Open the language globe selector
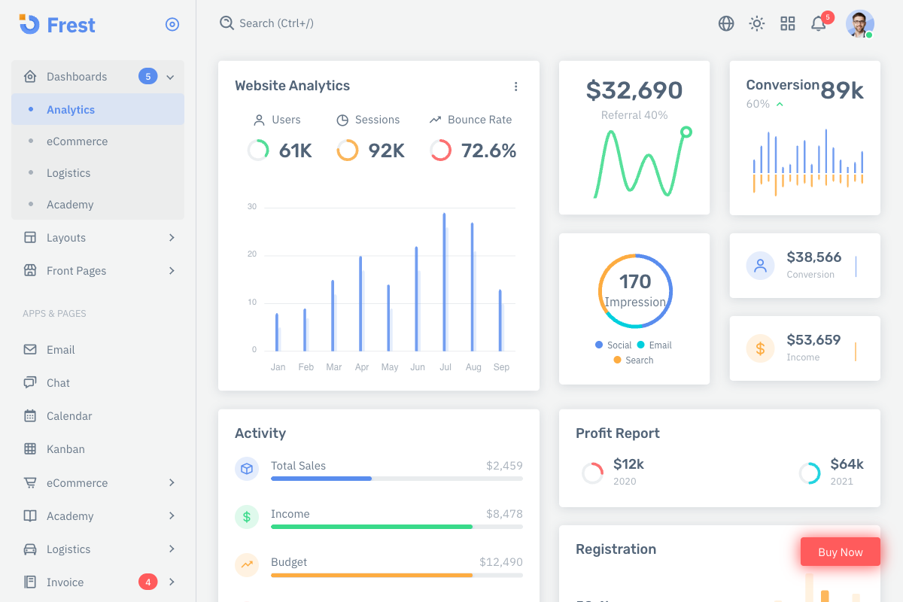903x602 pixels. 725,23
